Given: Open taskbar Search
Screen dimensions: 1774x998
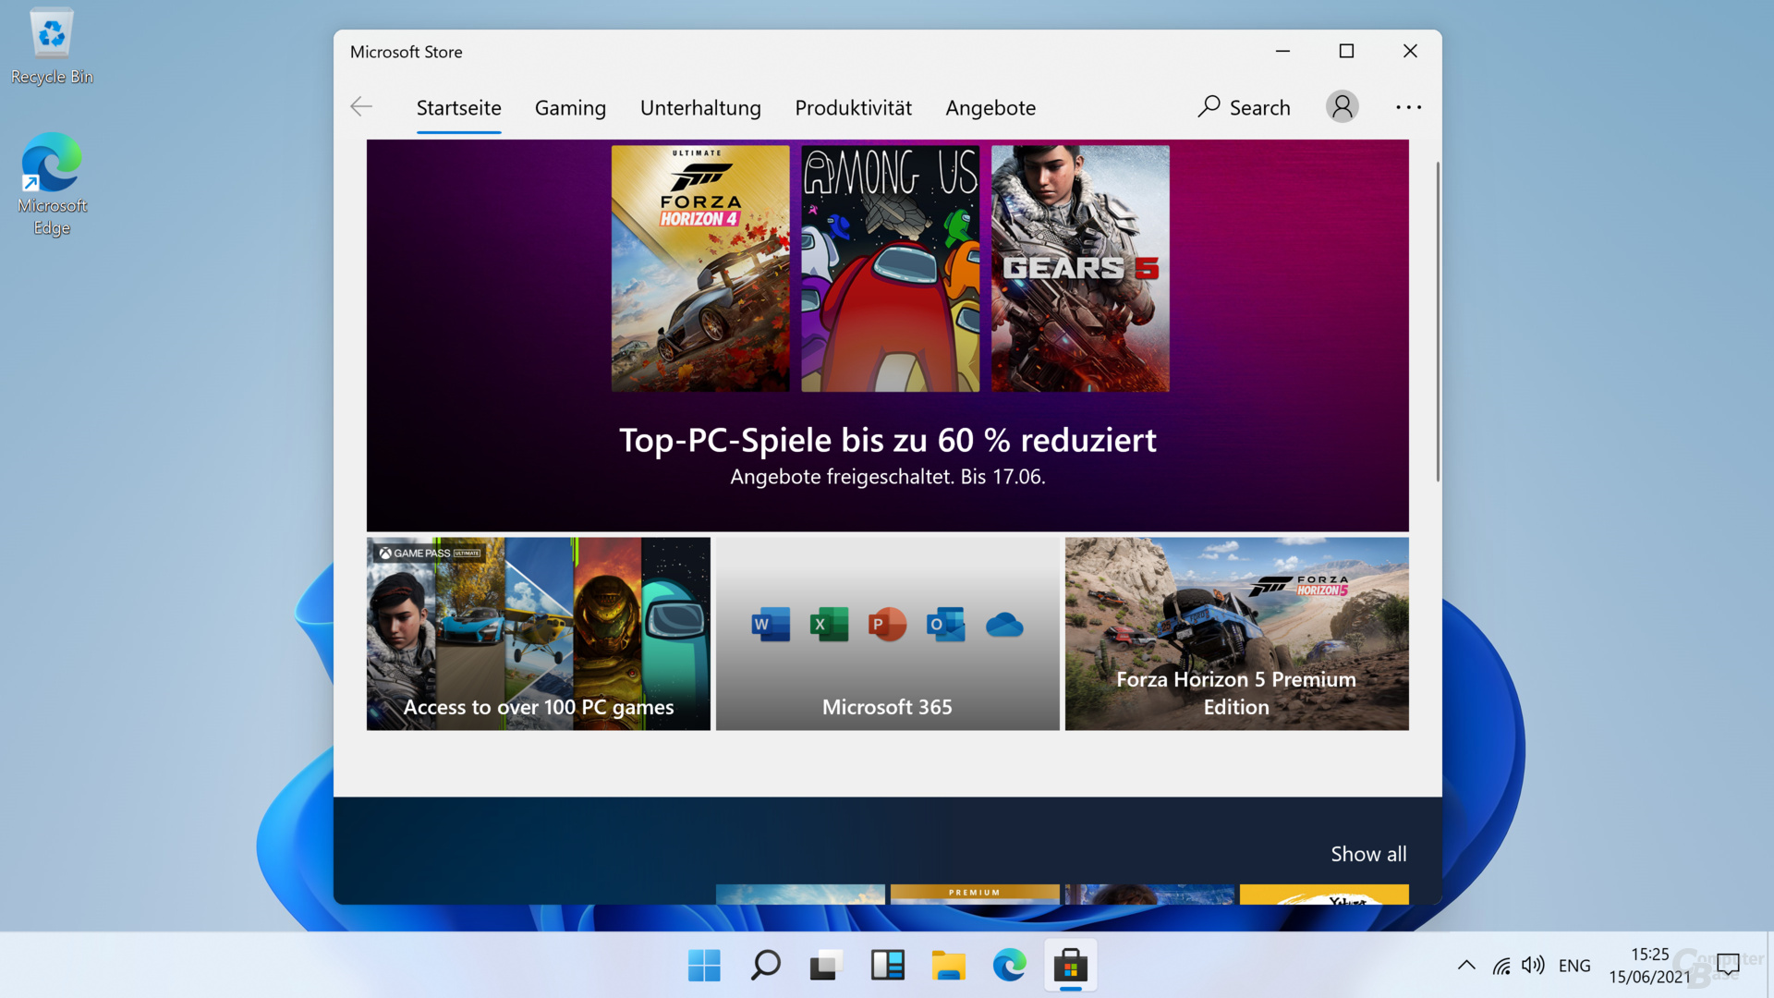Looking at the screenshot, I should [x=765, y=966].
